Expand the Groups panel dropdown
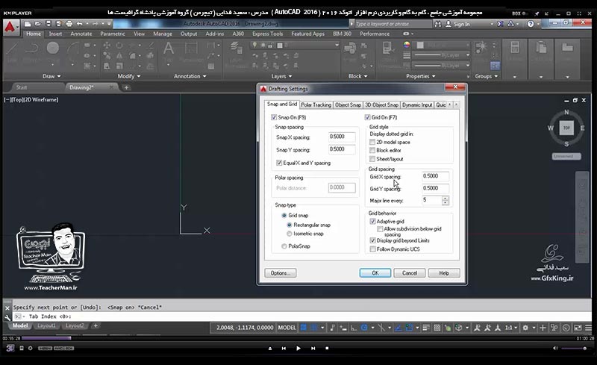Screen dimensions: 597x365 coord(487,76)
